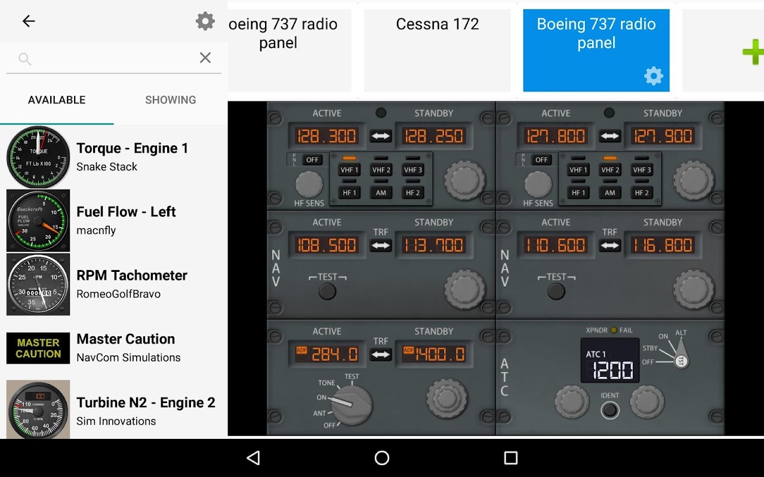Transfer NAV frequencies on the right NAV radio

pos(609,245)
